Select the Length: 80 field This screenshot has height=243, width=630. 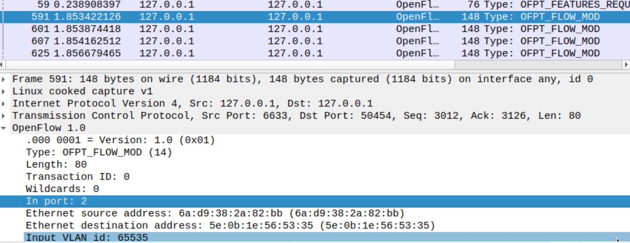click(53, 164)
